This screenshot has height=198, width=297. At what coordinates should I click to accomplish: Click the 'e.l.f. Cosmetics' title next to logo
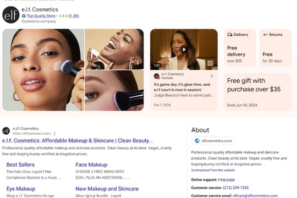[x=40, y=9]
